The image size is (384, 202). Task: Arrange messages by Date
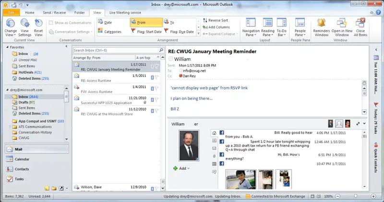click(108, 22)
